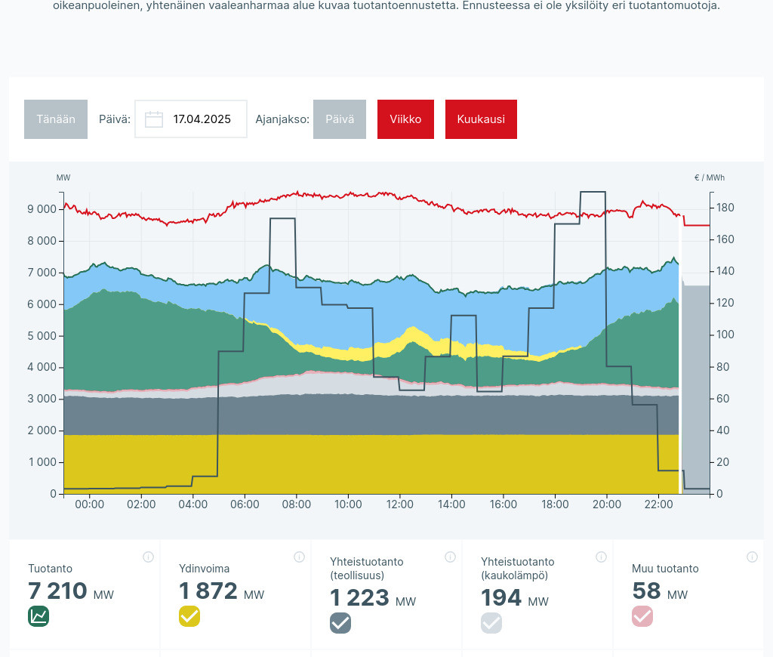
Task: Open info icon for Muu tuotanto
Action: coord(752,557)
